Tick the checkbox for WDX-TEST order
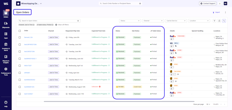Viewport: 232px width, 110px height. (x=20, y=66)
